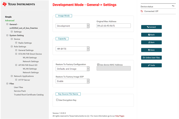Select the Advanced mode item
179x119 pixels.
pos(10,20)
